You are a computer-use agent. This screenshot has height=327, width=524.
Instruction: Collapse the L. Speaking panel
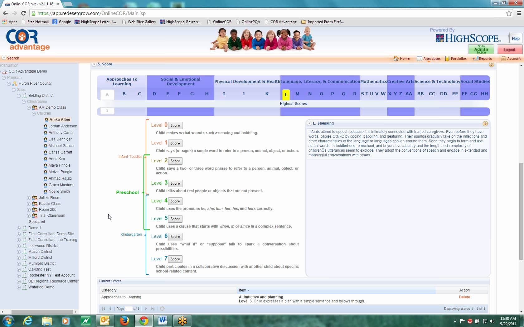point(309,123)
